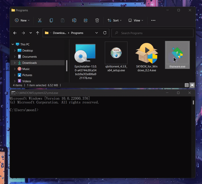The width and height of the screenshot is (202, 184).
Task: Expand the Downloads tree node
Action: 15,63
